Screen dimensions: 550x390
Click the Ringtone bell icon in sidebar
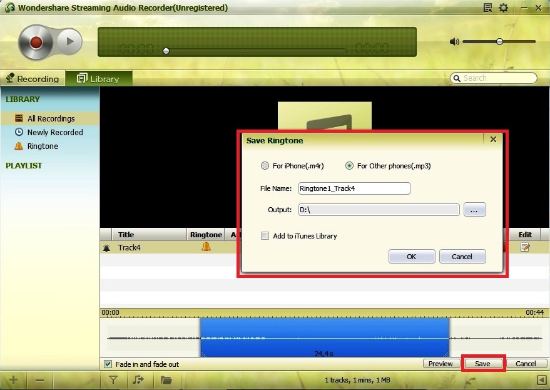pos(19,146)
